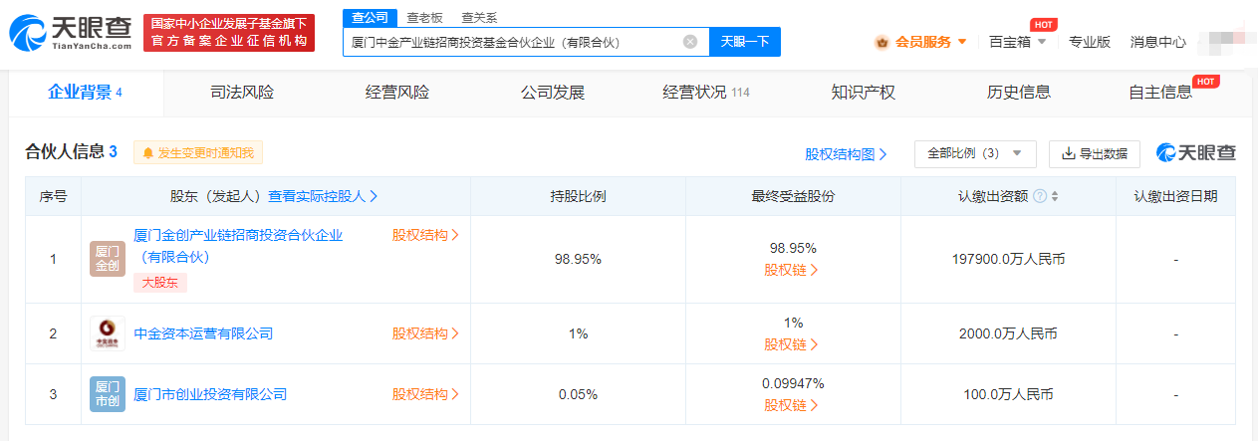Switch to the 经营状况 tab

(x=706, y=93)
